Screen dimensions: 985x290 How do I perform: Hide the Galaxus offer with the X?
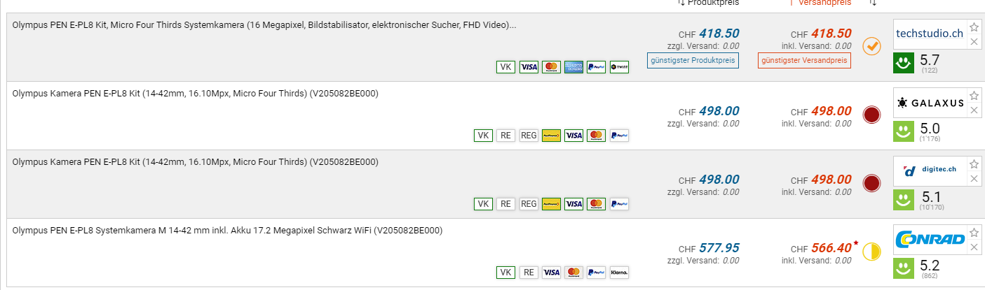point(974,110)
